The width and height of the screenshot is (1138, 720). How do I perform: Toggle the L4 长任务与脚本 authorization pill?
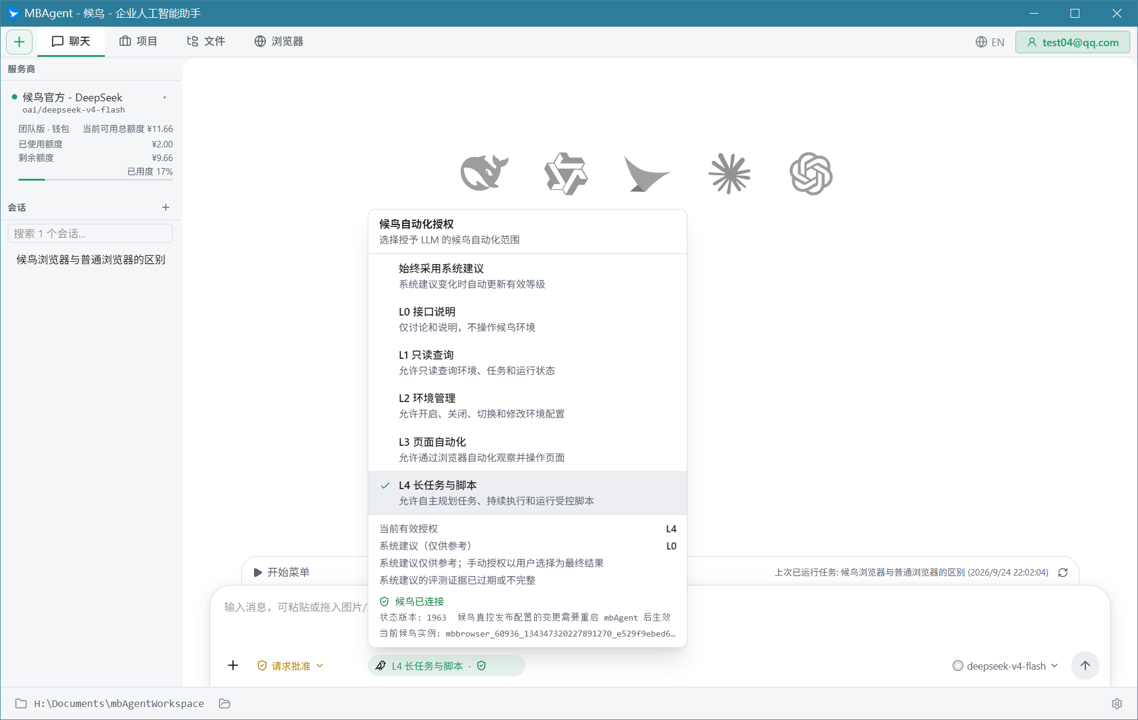(x=446, y=666)
